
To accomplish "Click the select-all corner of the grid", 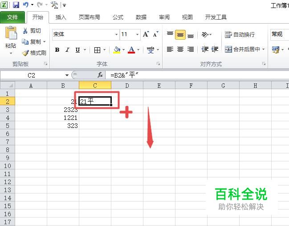I will click(8, 86).
